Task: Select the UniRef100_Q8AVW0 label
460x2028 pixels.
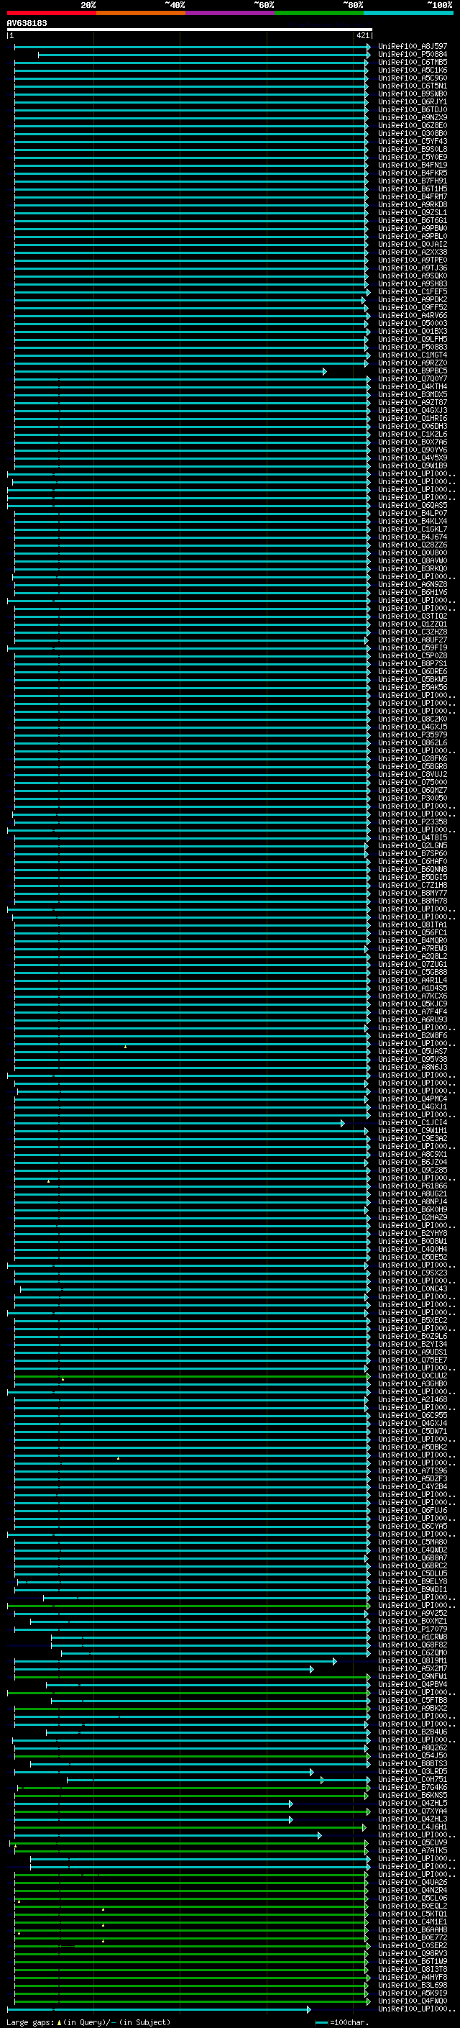Action: [412, 560]
